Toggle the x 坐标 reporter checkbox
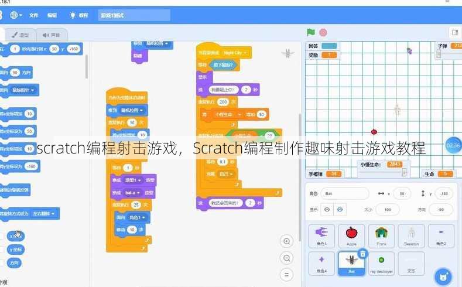This screenshot has height=287, width=462. click(2, 236)
